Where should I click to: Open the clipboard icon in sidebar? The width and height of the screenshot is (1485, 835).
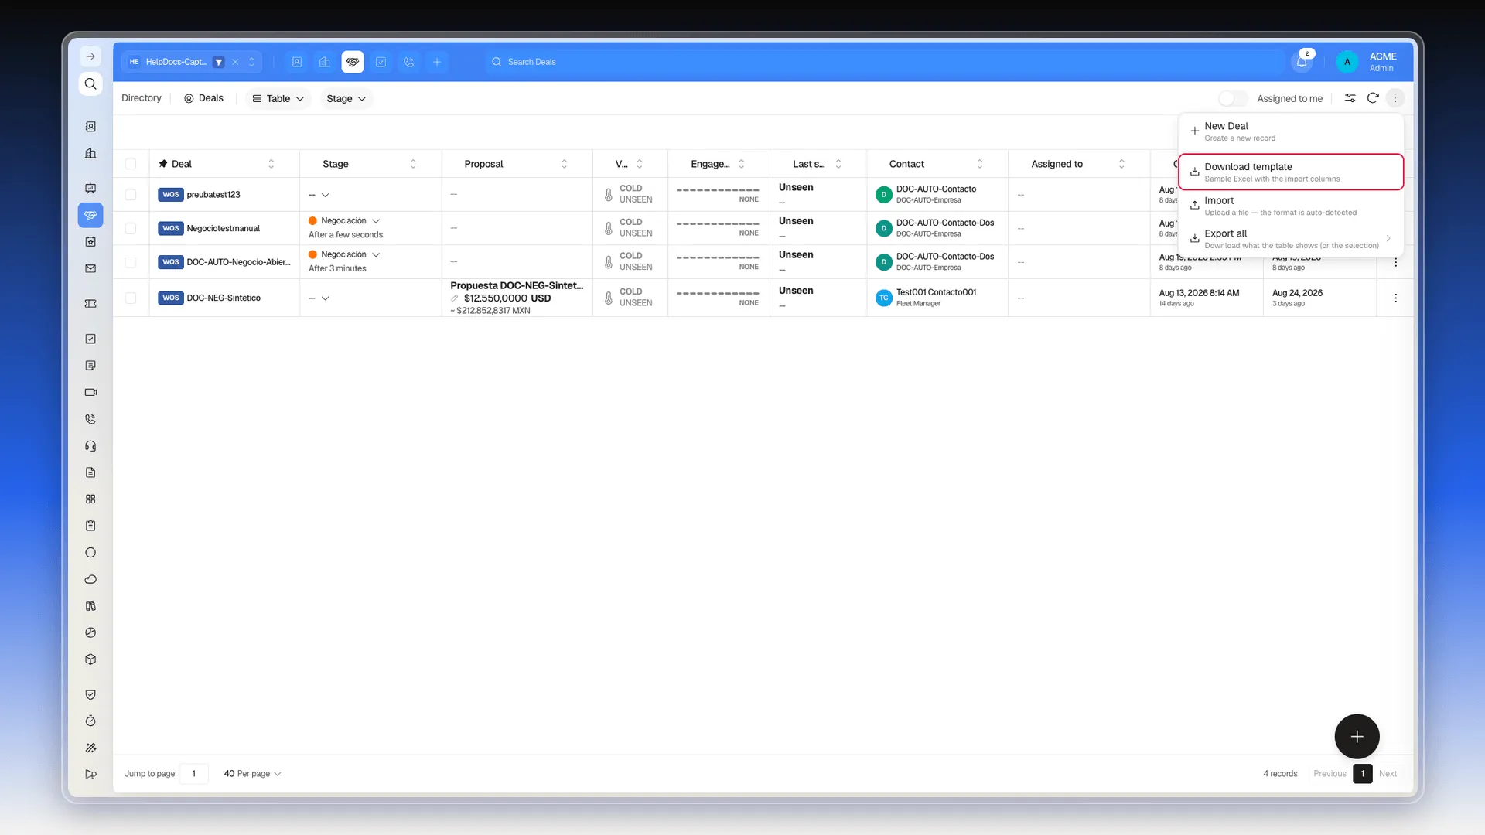90,526
